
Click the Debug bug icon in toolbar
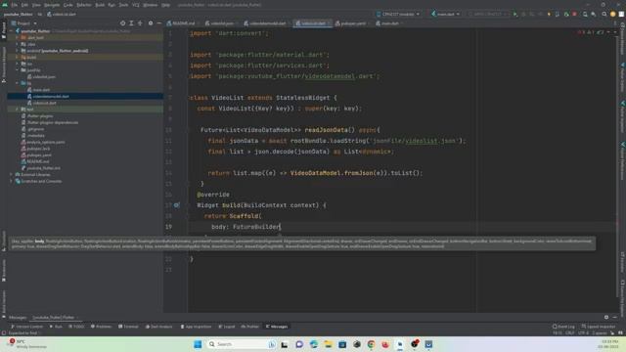pos(523,14)
